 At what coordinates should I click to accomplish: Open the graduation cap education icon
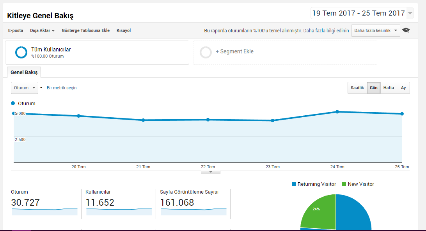406,30
